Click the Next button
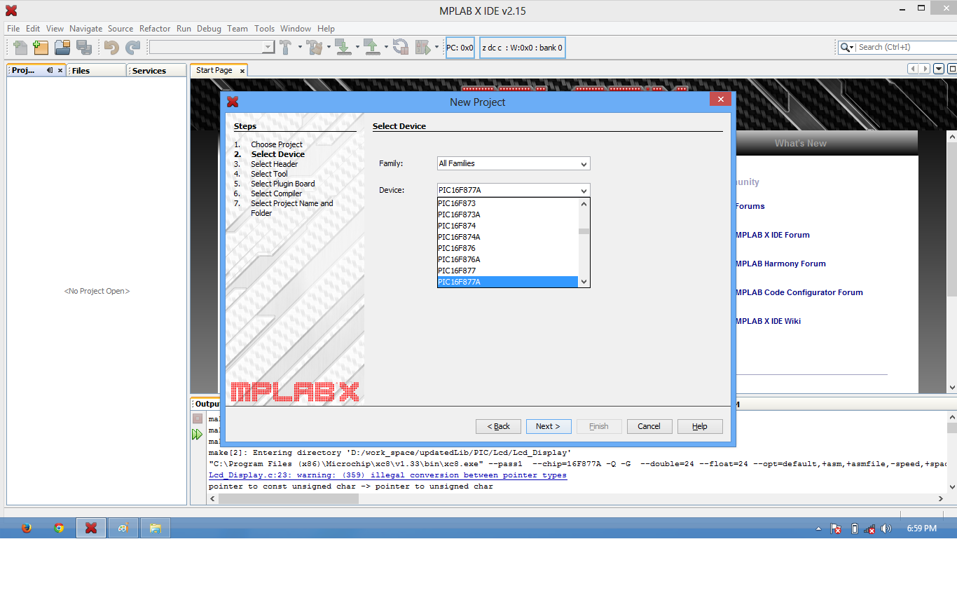Screen dimensions: 957x593 coord(549,426)
